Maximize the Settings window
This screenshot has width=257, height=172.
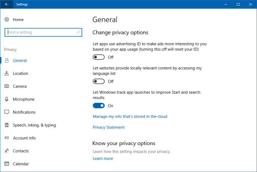[x=238, y=5]
